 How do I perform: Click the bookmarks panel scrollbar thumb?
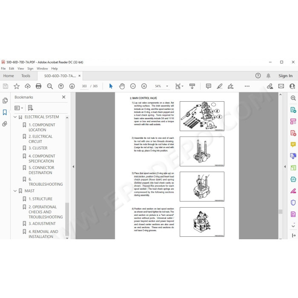pyautogui.click(x=67, y=219)
